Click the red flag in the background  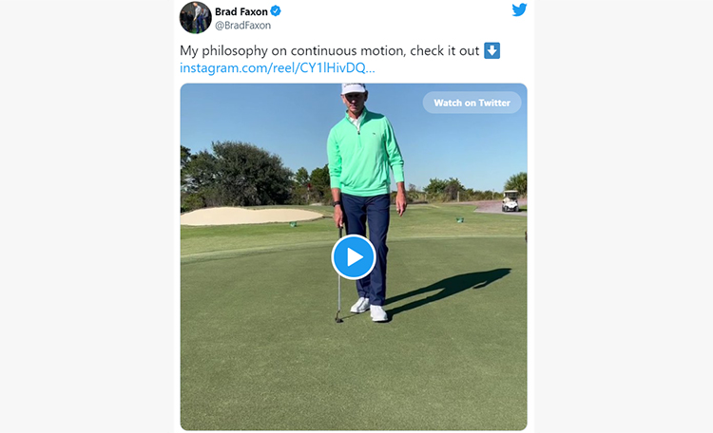click(x=309, y=186)
